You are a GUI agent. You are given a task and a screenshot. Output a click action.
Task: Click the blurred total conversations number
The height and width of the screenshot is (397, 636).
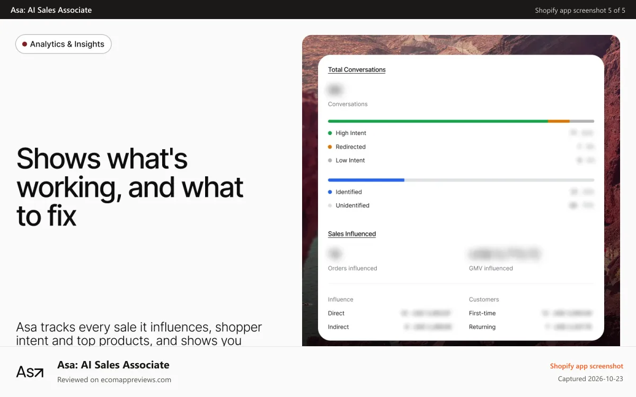click(335, 89)
